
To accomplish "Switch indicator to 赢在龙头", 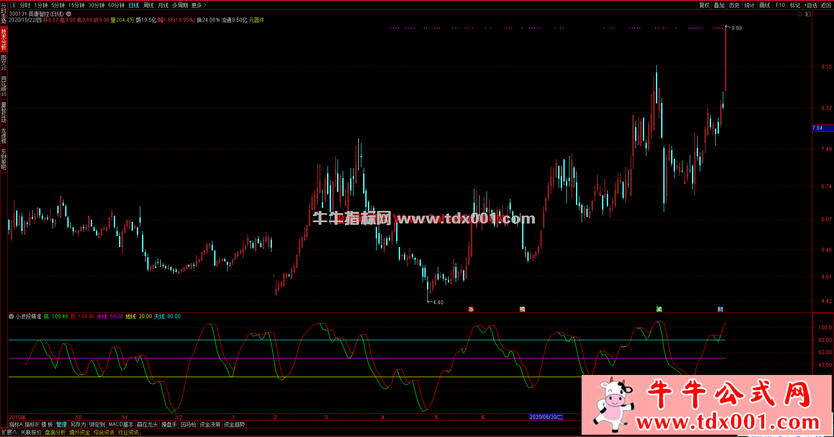I will click(x=147, y=424).
